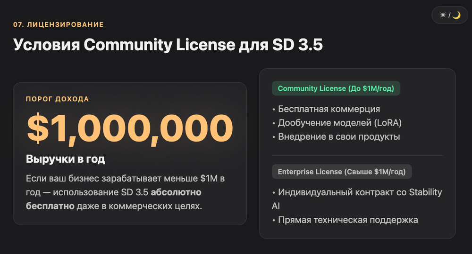The image size is (472, 254).
Task: Click the heading 'Условия Community License для SD 3.5'
Action: tap(168, 45)
